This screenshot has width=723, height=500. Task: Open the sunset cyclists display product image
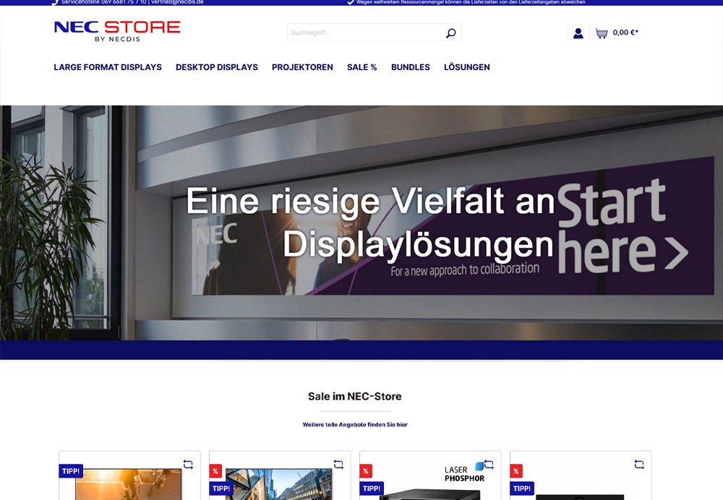(x=129, y=484)
